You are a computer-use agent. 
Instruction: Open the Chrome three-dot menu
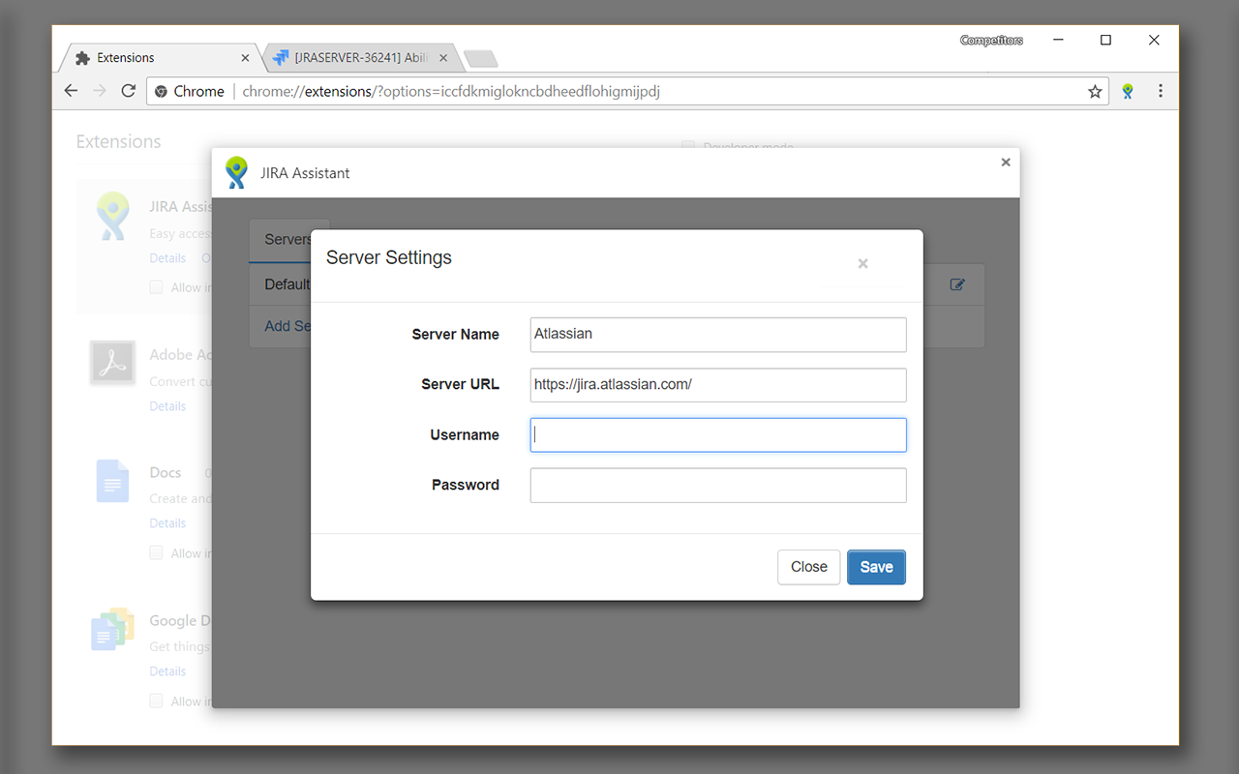[1161, 91]
